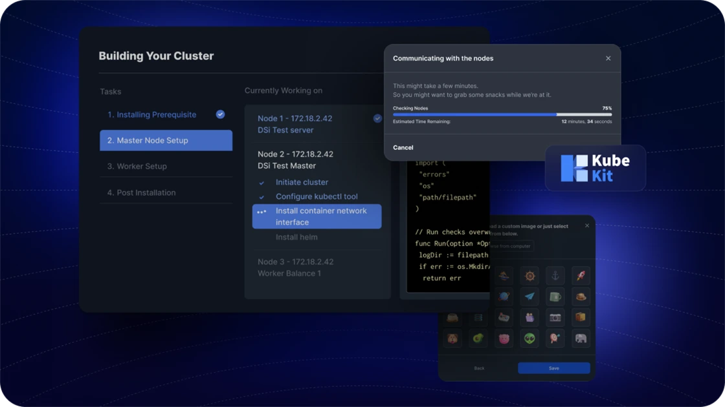Select the camera icon

click(555, 317)
